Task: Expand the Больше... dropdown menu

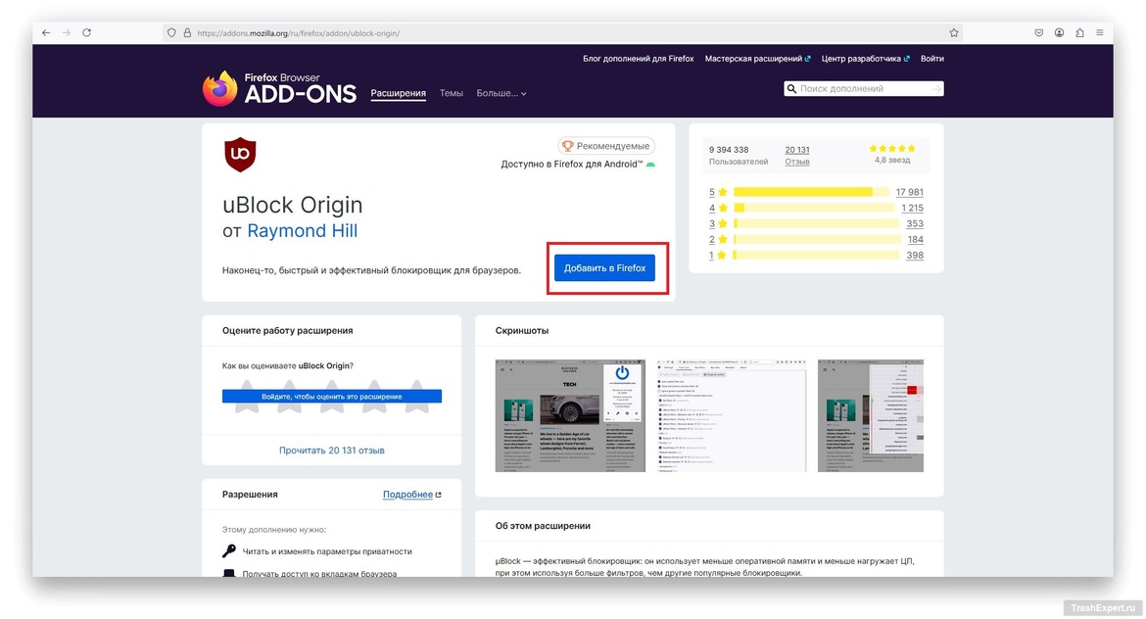Action: click(501, 93)
